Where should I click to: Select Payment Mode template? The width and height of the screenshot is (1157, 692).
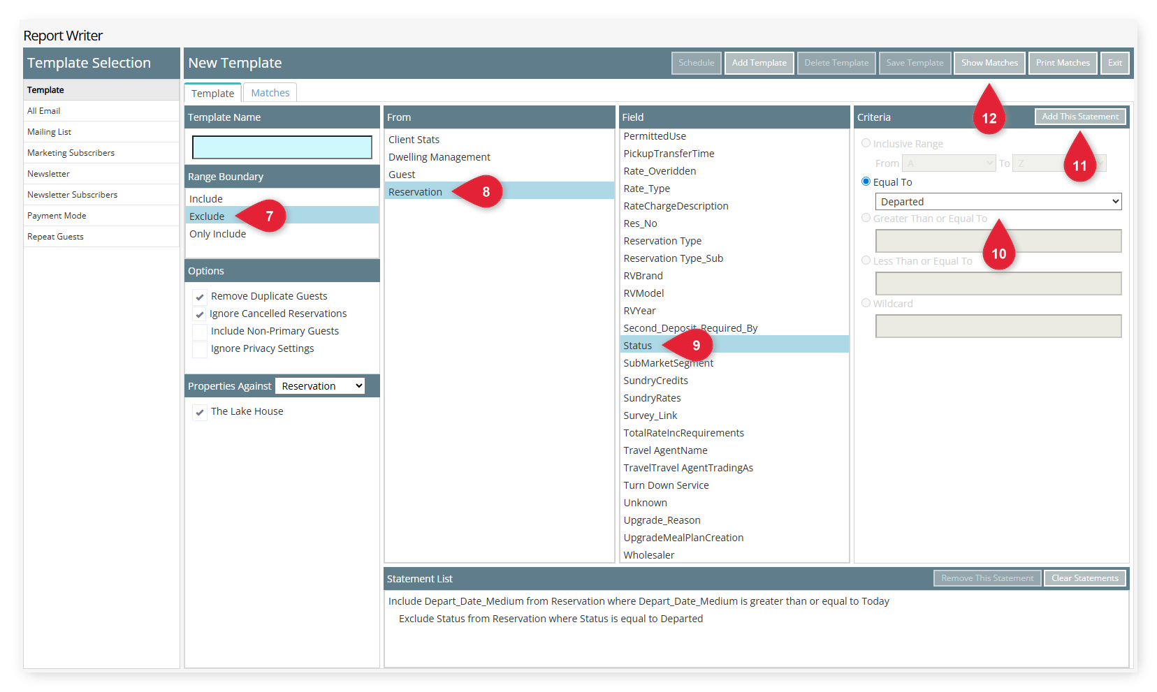(x=101, y=216)
